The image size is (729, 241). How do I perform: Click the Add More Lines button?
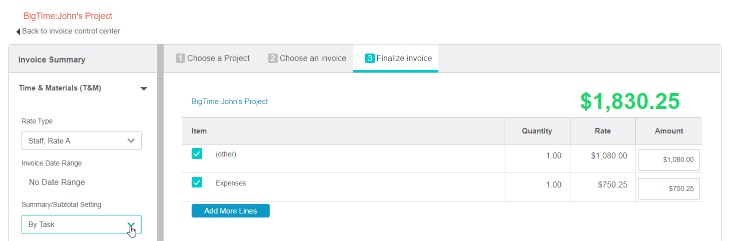tap(231, 211)
